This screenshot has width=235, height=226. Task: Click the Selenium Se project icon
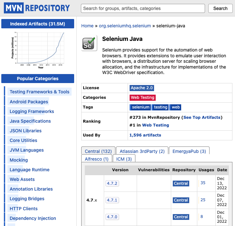(x=89, y=43)
